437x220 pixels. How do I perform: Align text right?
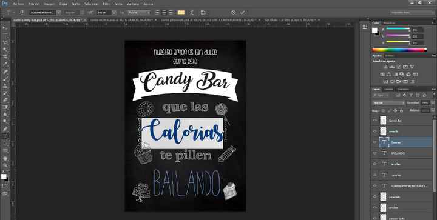point(171,13)
